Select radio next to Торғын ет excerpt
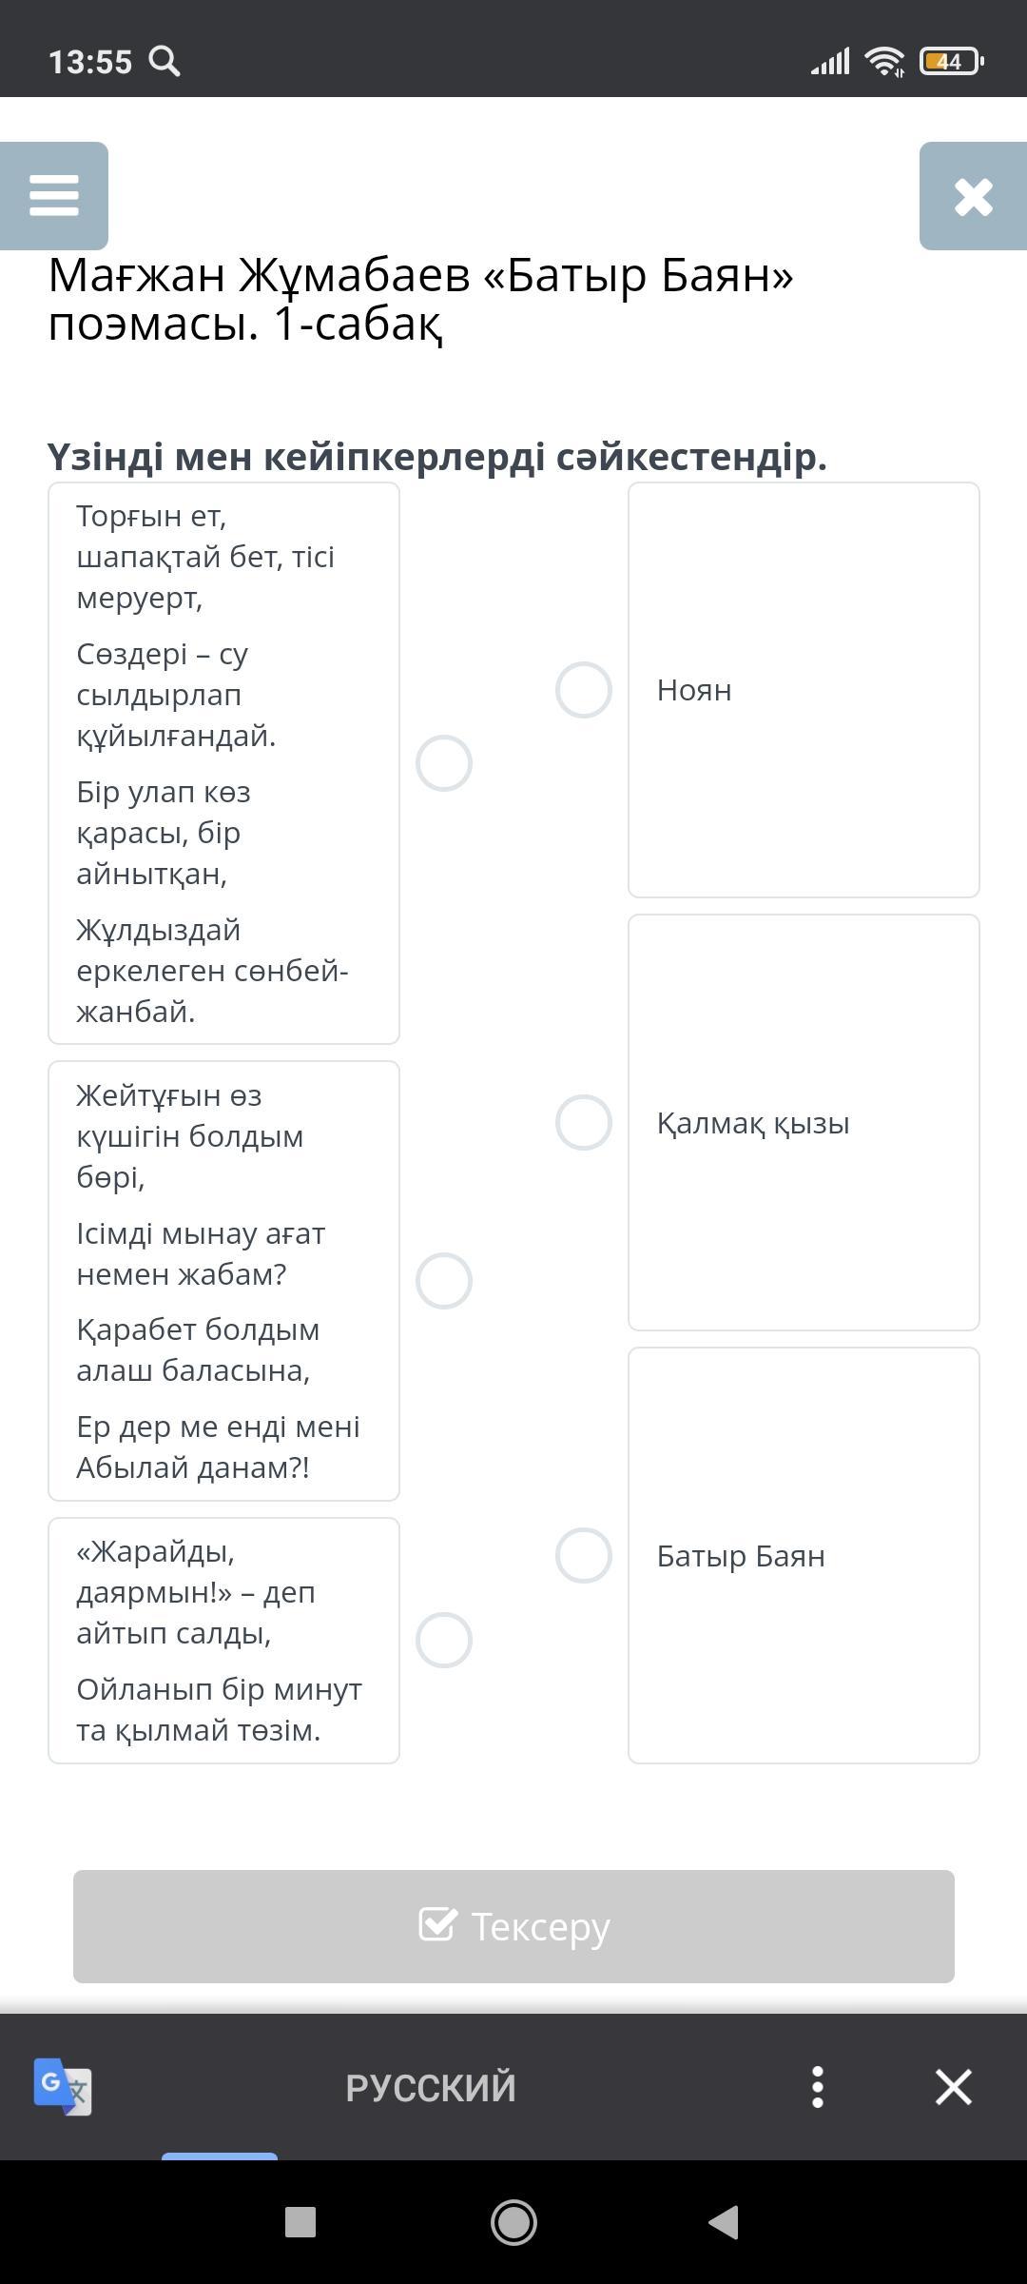 click(x=444, y=763)
